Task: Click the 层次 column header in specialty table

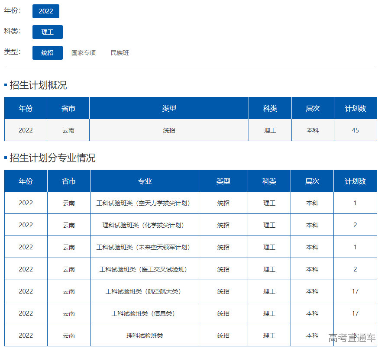Action: [312, 181]
